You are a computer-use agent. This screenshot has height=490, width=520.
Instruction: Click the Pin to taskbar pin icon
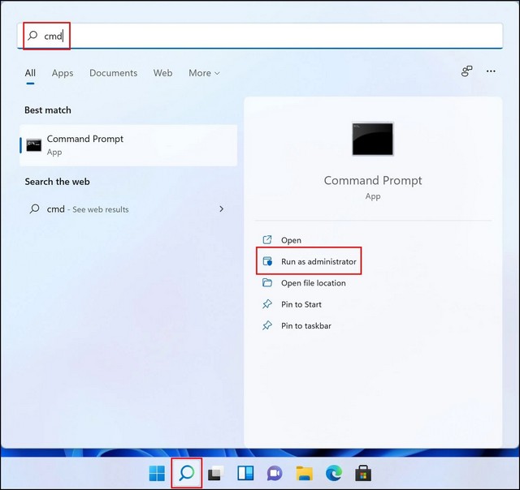click(x=267, y=325)
